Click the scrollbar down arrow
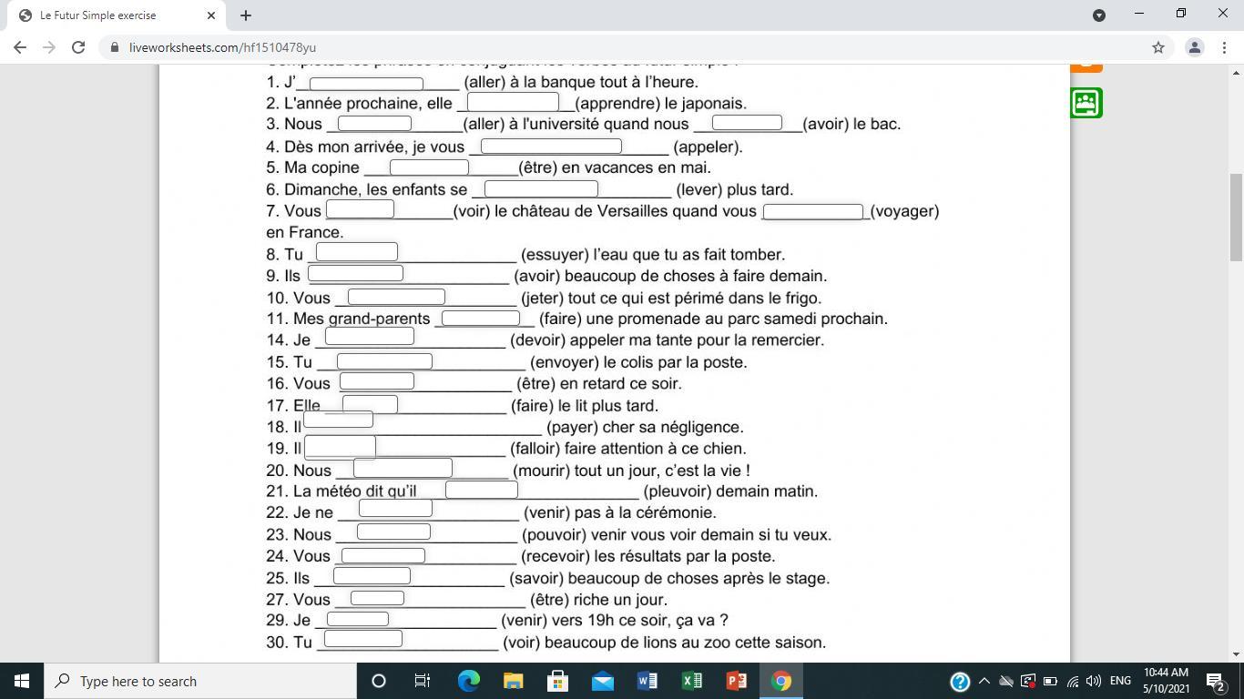 (1237, 654)
